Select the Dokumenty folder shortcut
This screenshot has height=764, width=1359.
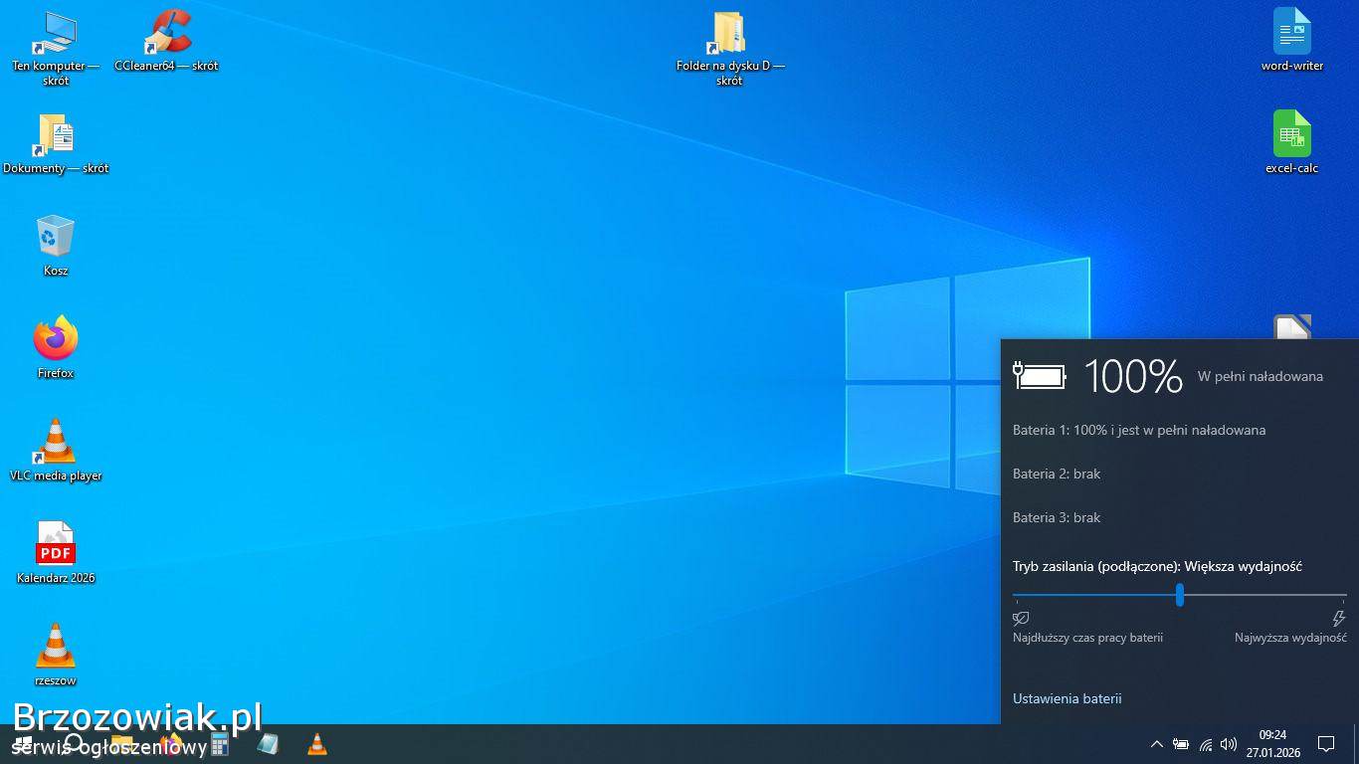(x=56, y=135)
